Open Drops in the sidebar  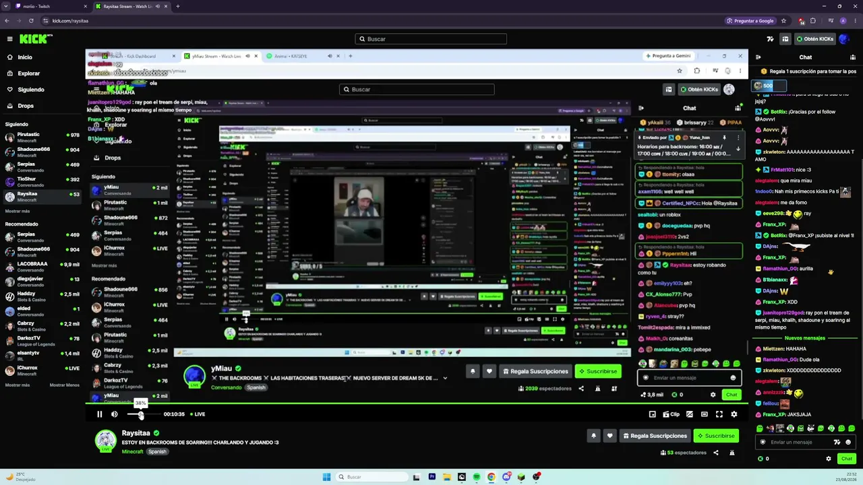click(26, 106)
